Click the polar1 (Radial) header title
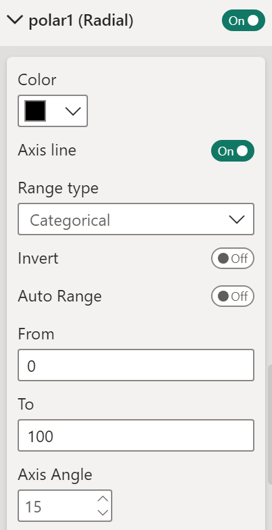The image size is (272, 530). pyautogui.click(x=81, y=20)
